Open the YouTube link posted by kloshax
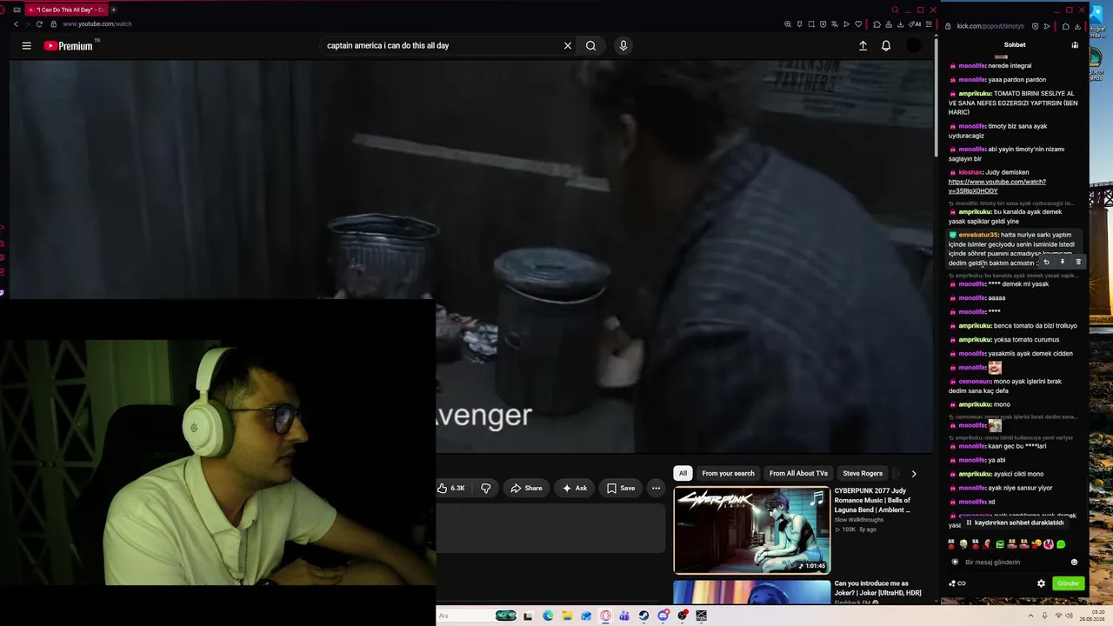Image resolution: width=1113 pixels, height=626 pixels. (996, 186)
